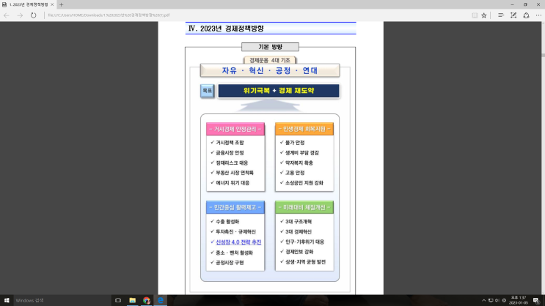Click the 목표 label box
545x306 pixels.
pyautogui.click(x=207, y=91)
